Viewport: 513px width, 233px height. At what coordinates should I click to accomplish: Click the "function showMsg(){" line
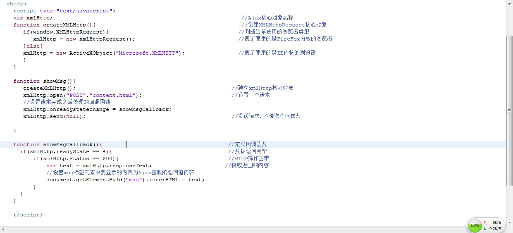click(45, 81)
